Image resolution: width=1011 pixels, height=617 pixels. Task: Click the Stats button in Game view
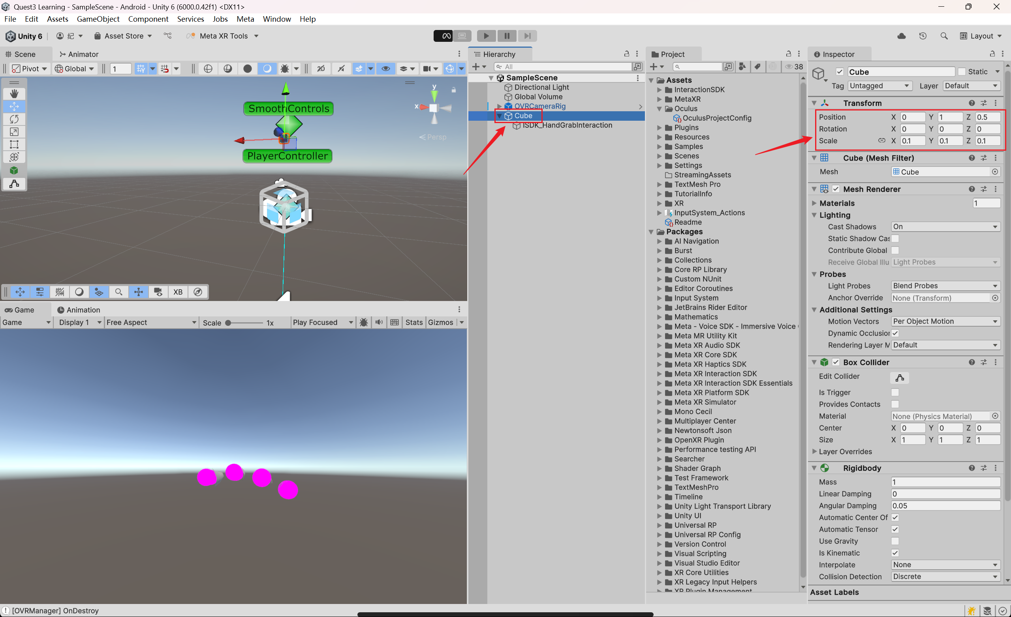click(413, 323)
